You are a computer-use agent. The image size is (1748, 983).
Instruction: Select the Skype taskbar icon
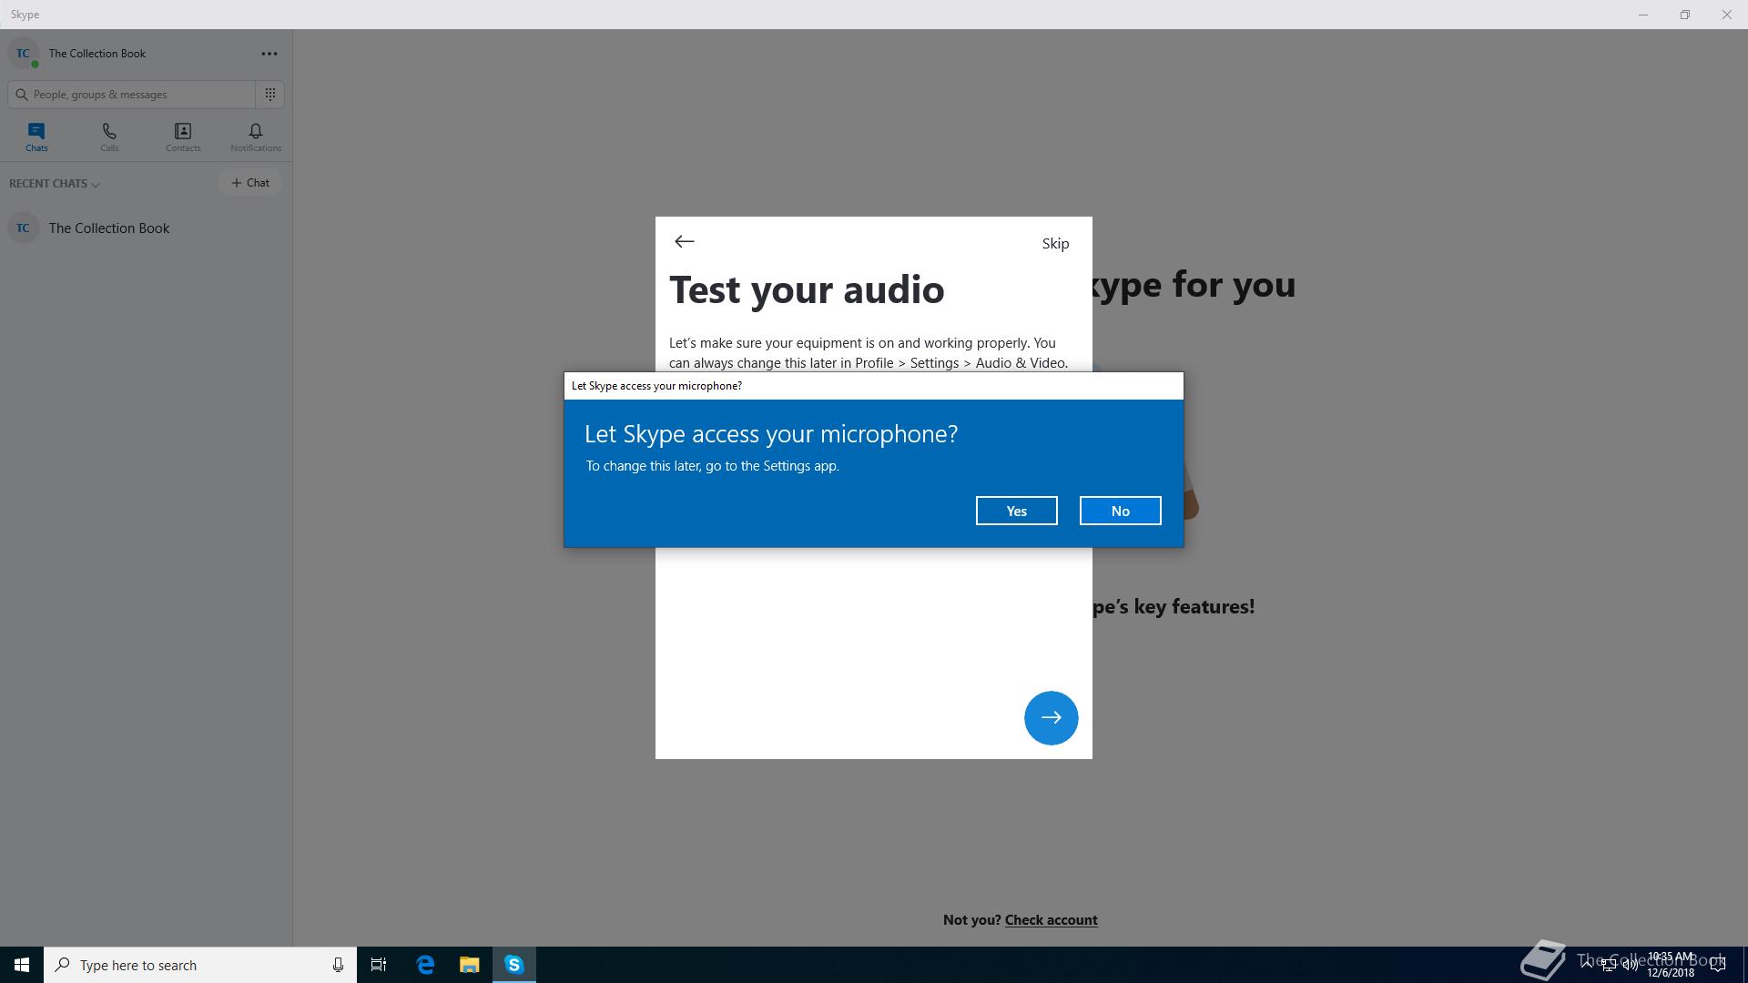pyautogui.click(x=514, y=965)
